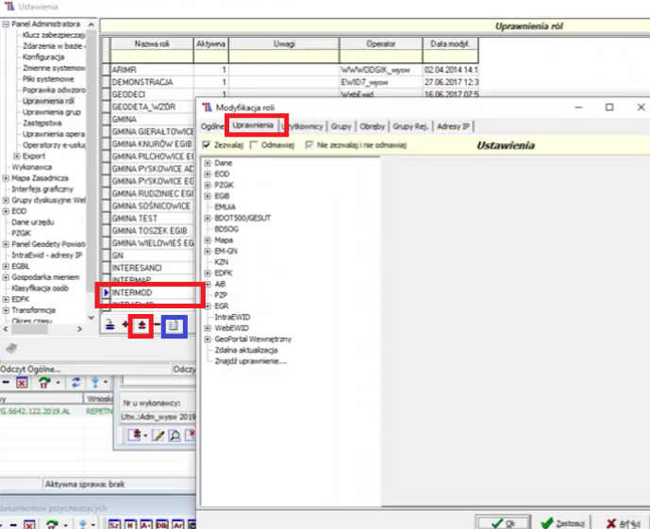The width and height of the screenshot is (650, 529).
Task: Click the edit role icon under roles table
Action: (x=141, y=325)
